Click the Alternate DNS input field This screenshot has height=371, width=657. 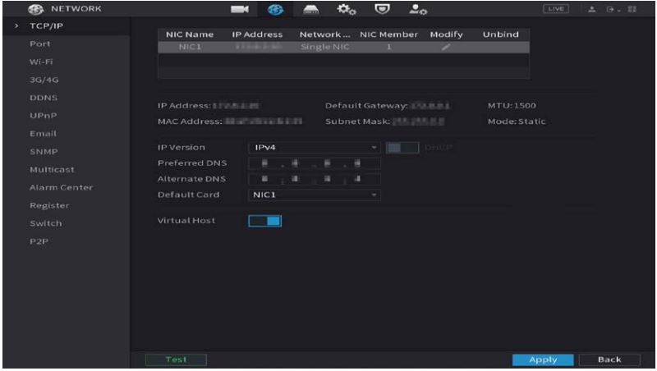tap(315, 179)
